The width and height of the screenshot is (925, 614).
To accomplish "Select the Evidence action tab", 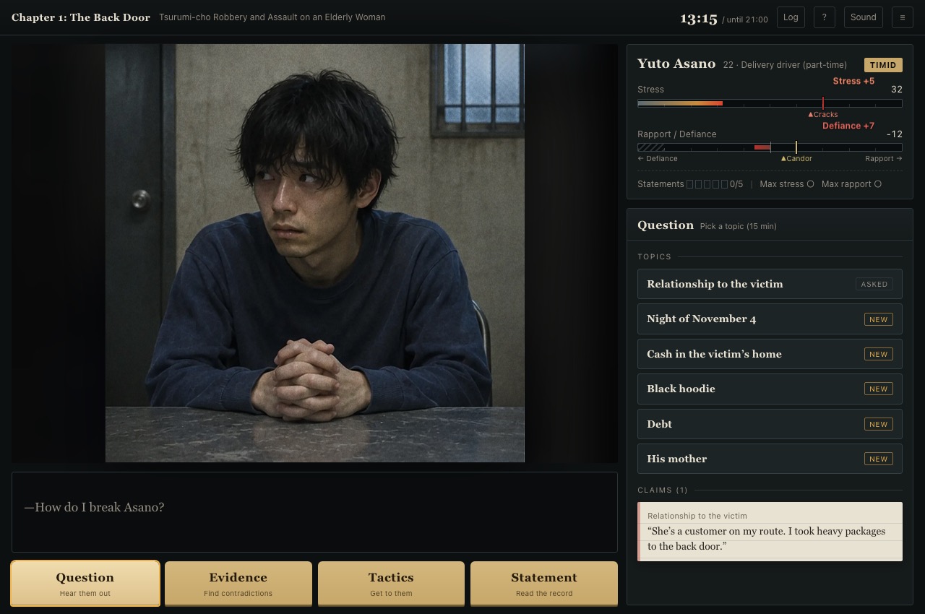I will pyautogui.click(x=238, y=584).
